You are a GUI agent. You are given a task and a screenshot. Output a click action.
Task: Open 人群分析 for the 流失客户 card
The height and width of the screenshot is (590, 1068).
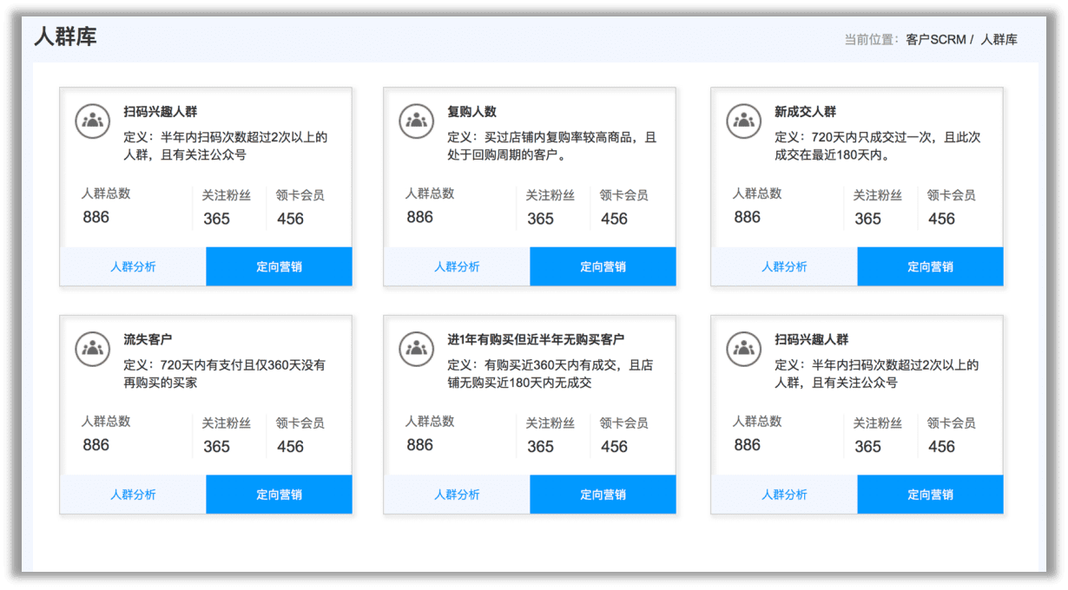(133, 495)
